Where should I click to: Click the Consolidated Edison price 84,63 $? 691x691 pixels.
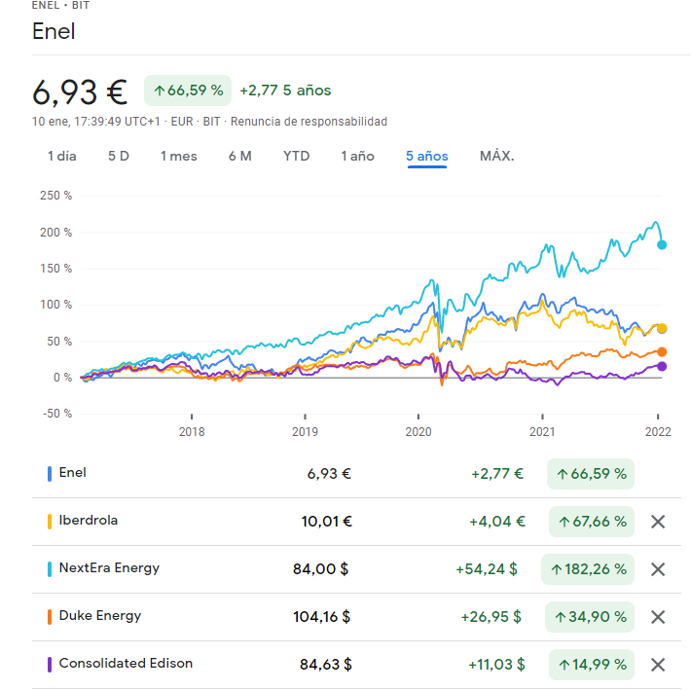326,665
